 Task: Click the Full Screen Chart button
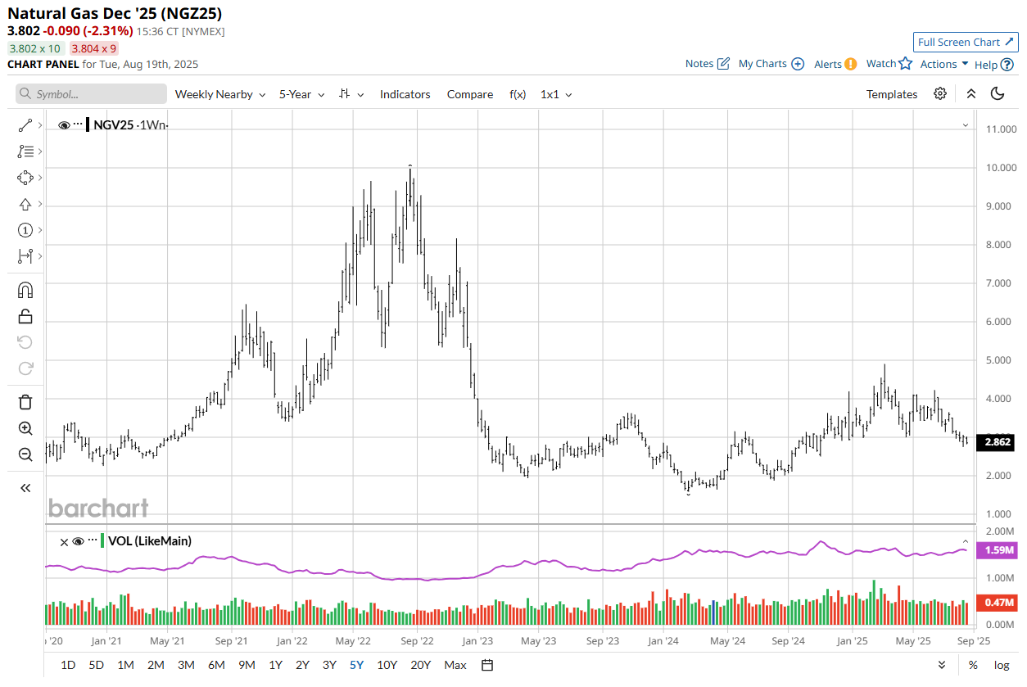(x=966, y=43)
